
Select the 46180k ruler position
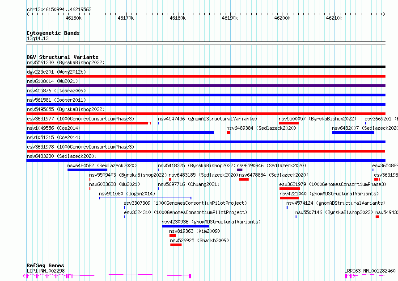pyautogui.click(x=178, y=18)
